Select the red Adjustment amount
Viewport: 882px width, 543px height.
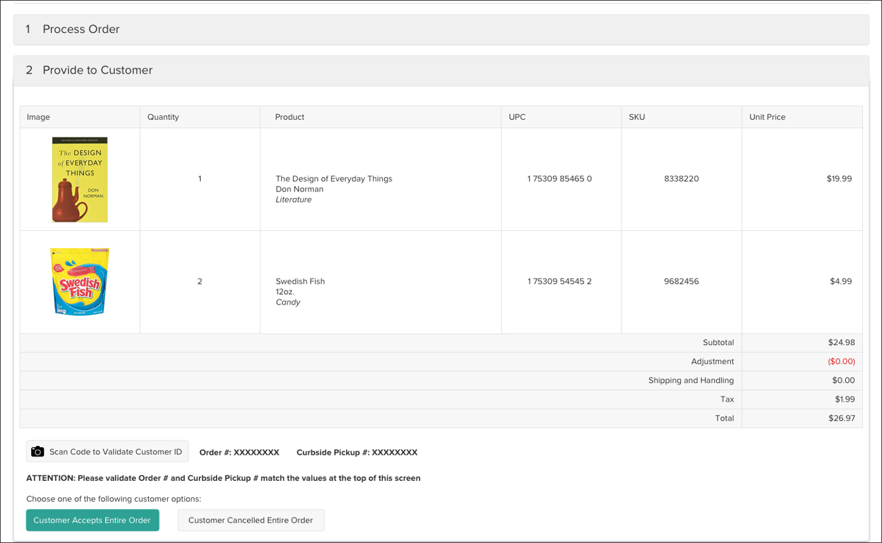(842, 361)
